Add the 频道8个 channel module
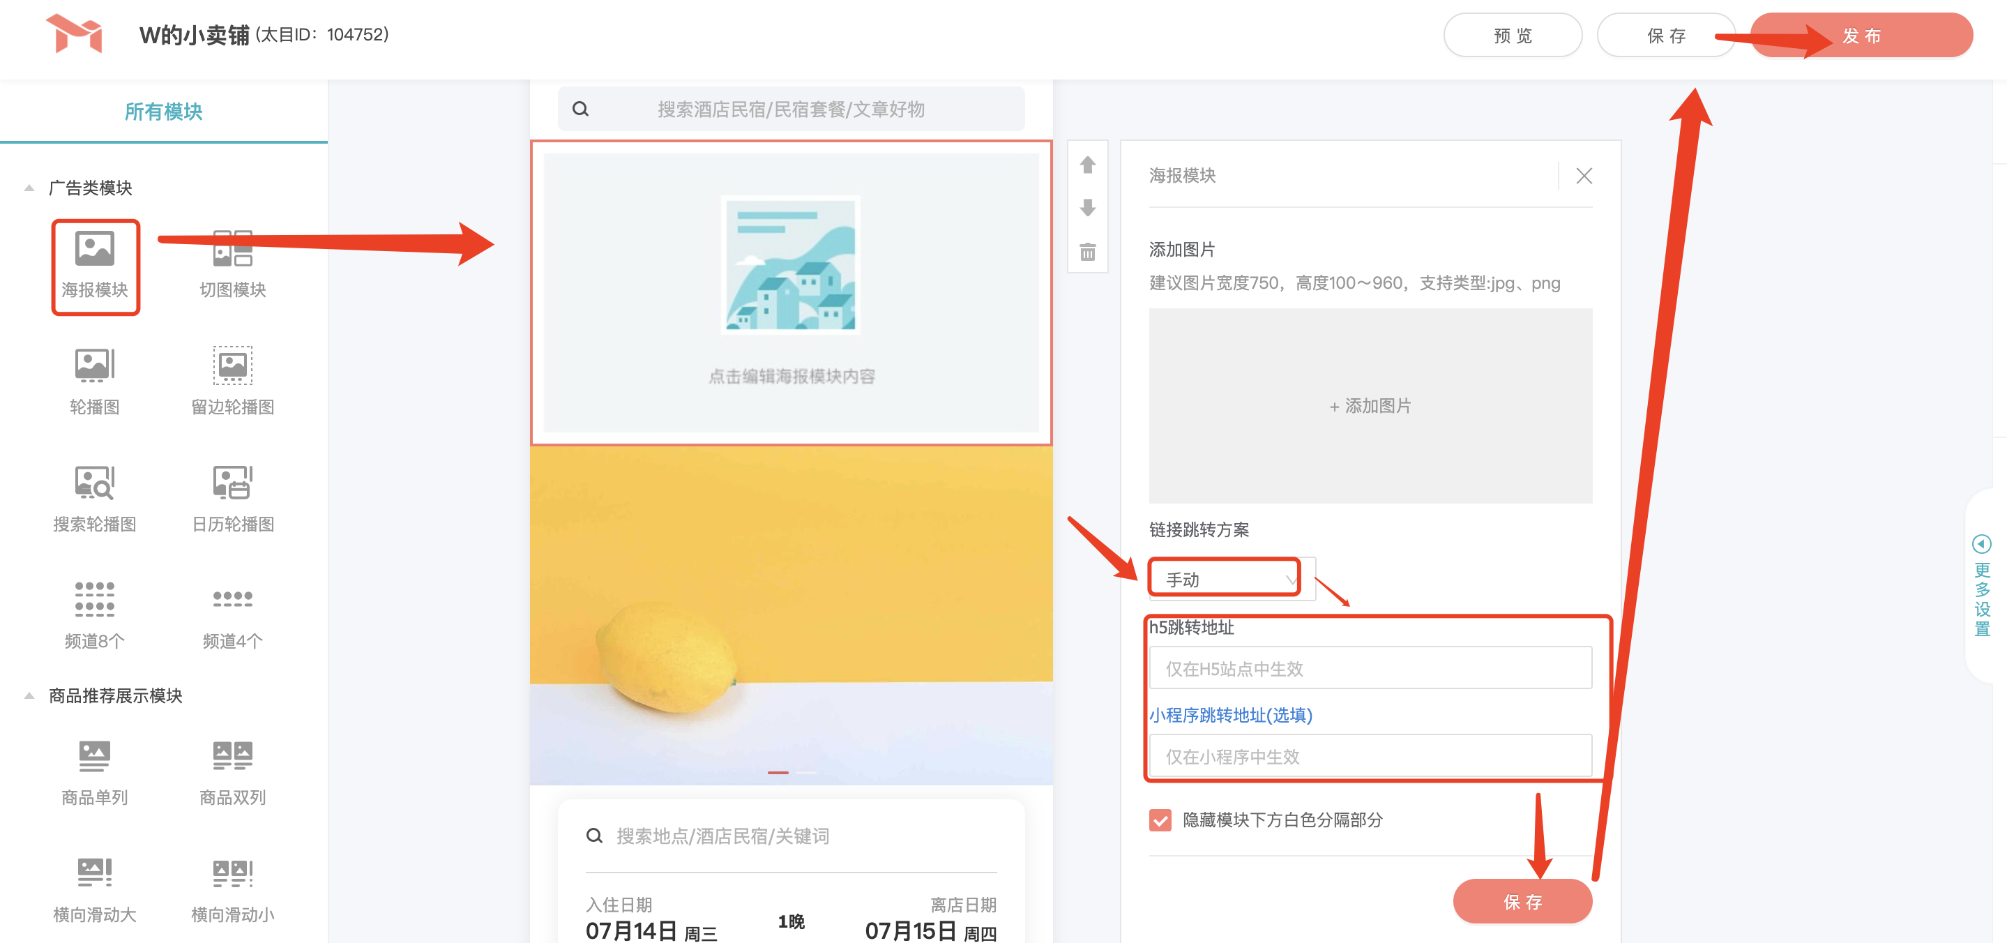The width and height of the screenshot is (2007, 943). coord(94,598)
